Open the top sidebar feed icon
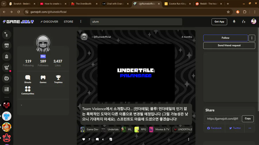This screenshot has width=259, height=145. coord(7,34)
